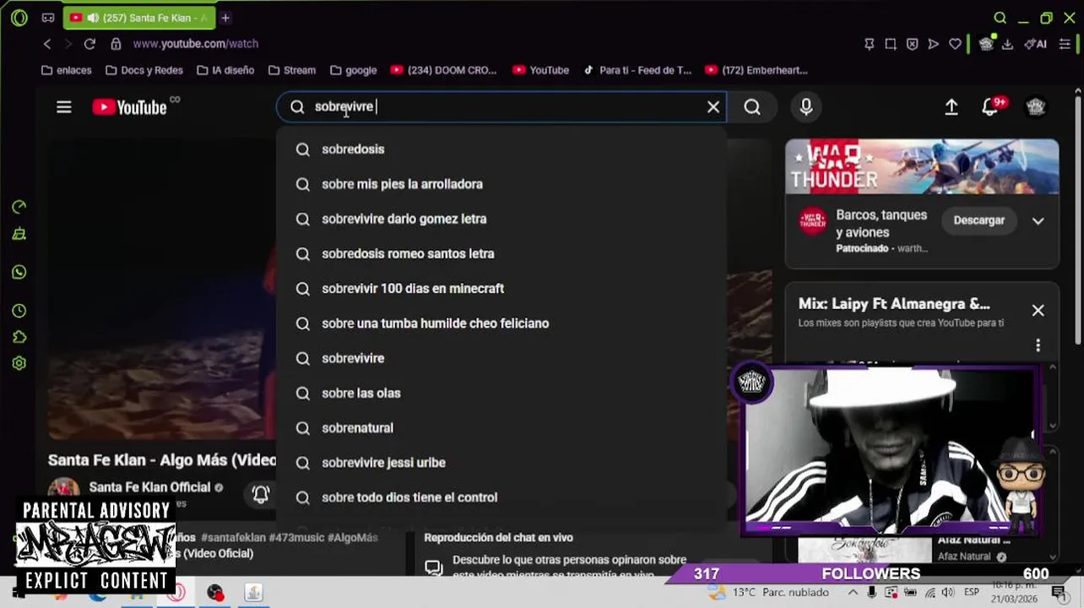Click the YouTube address bar URL

pos(196,44)
